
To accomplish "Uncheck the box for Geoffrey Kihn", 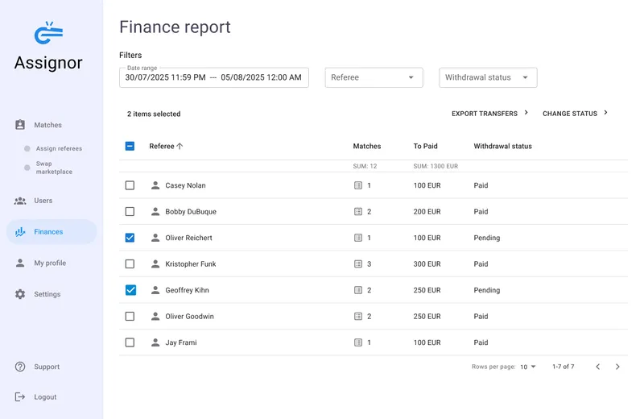I will point(130,290).
